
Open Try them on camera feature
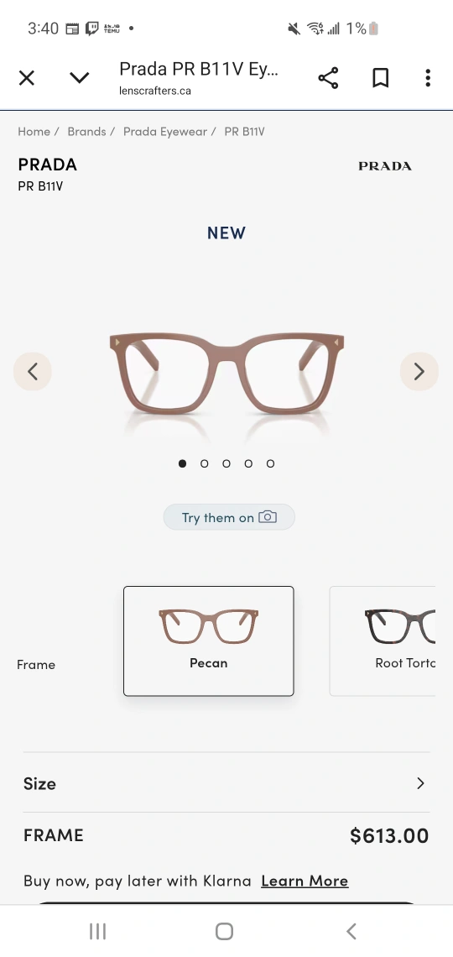(x=229, y=518)
